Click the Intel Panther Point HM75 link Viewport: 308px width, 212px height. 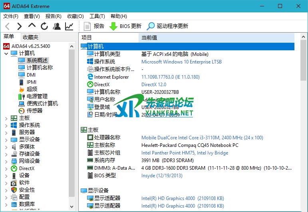click(168, 153)
